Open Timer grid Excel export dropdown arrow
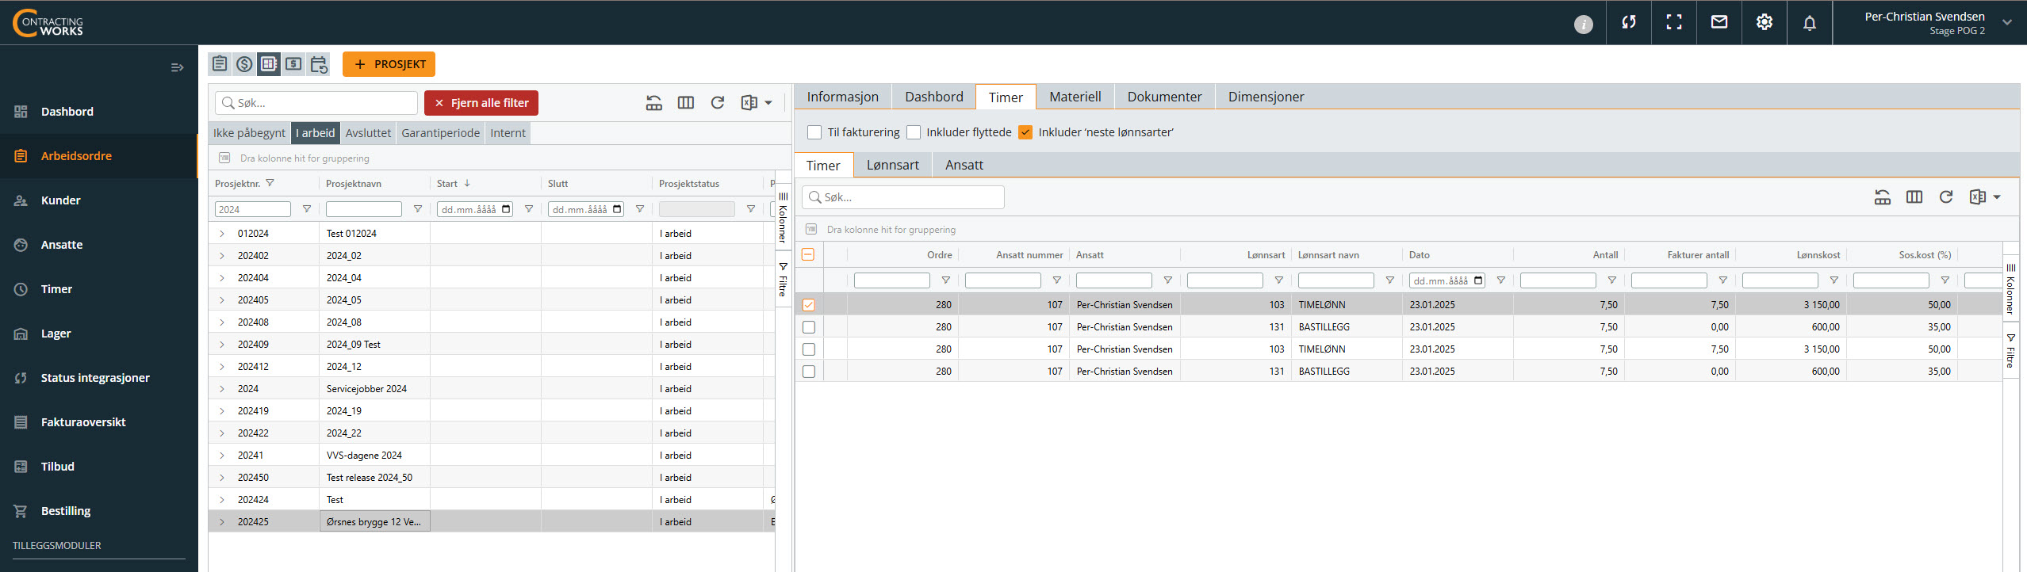The image size is (2027, 572). click(1997, 197)
